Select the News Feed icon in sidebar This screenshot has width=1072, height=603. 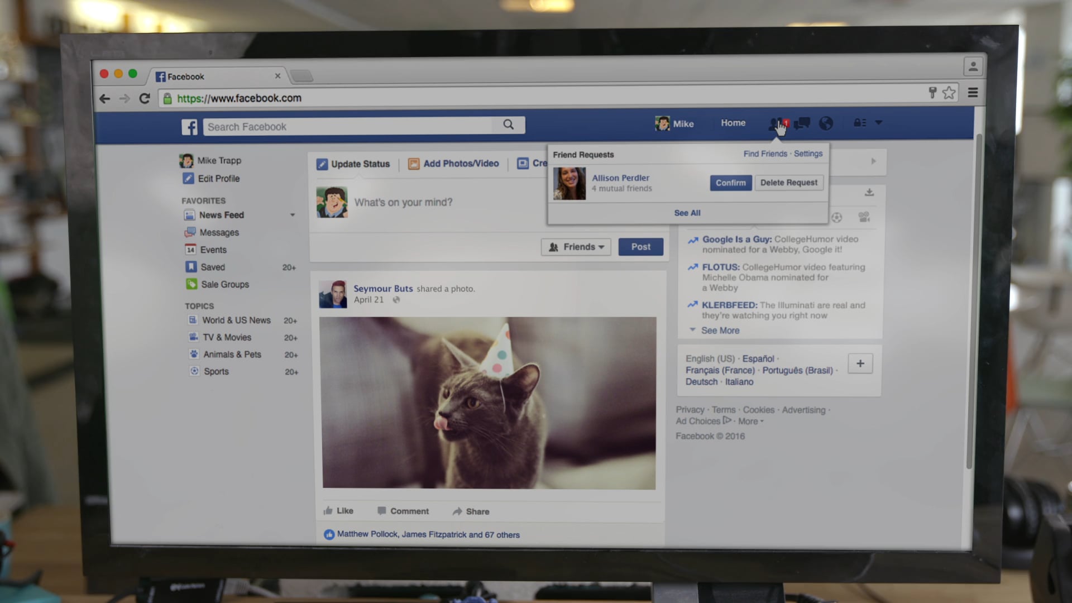pos(190,215)
